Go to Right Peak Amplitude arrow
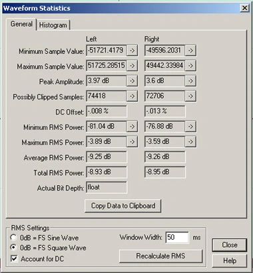253x273 pixels. [190, 81]
